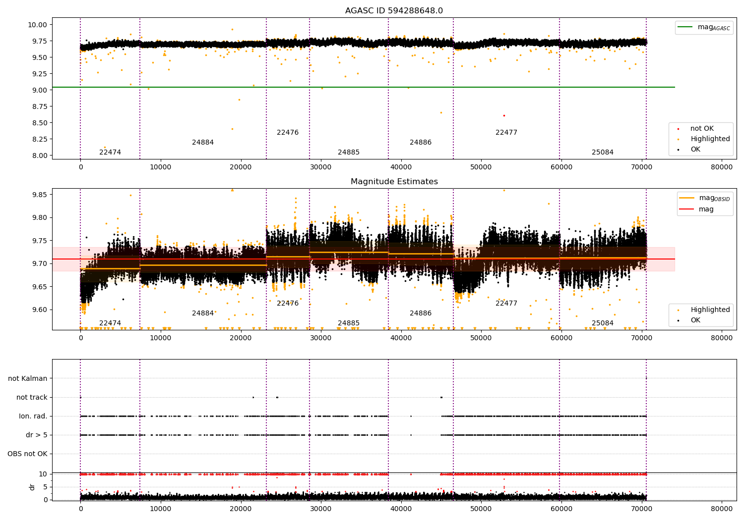Viewport: 744px width, 520px height.
Task: Click the 9.70 y-axis tick label
Action: (x=39, y=264)
